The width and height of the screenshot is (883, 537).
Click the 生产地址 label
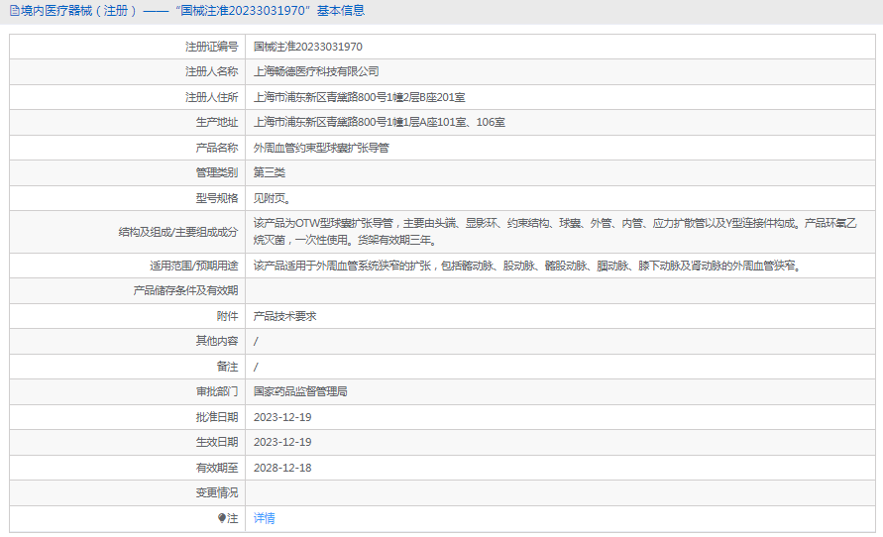click(217, 122)
